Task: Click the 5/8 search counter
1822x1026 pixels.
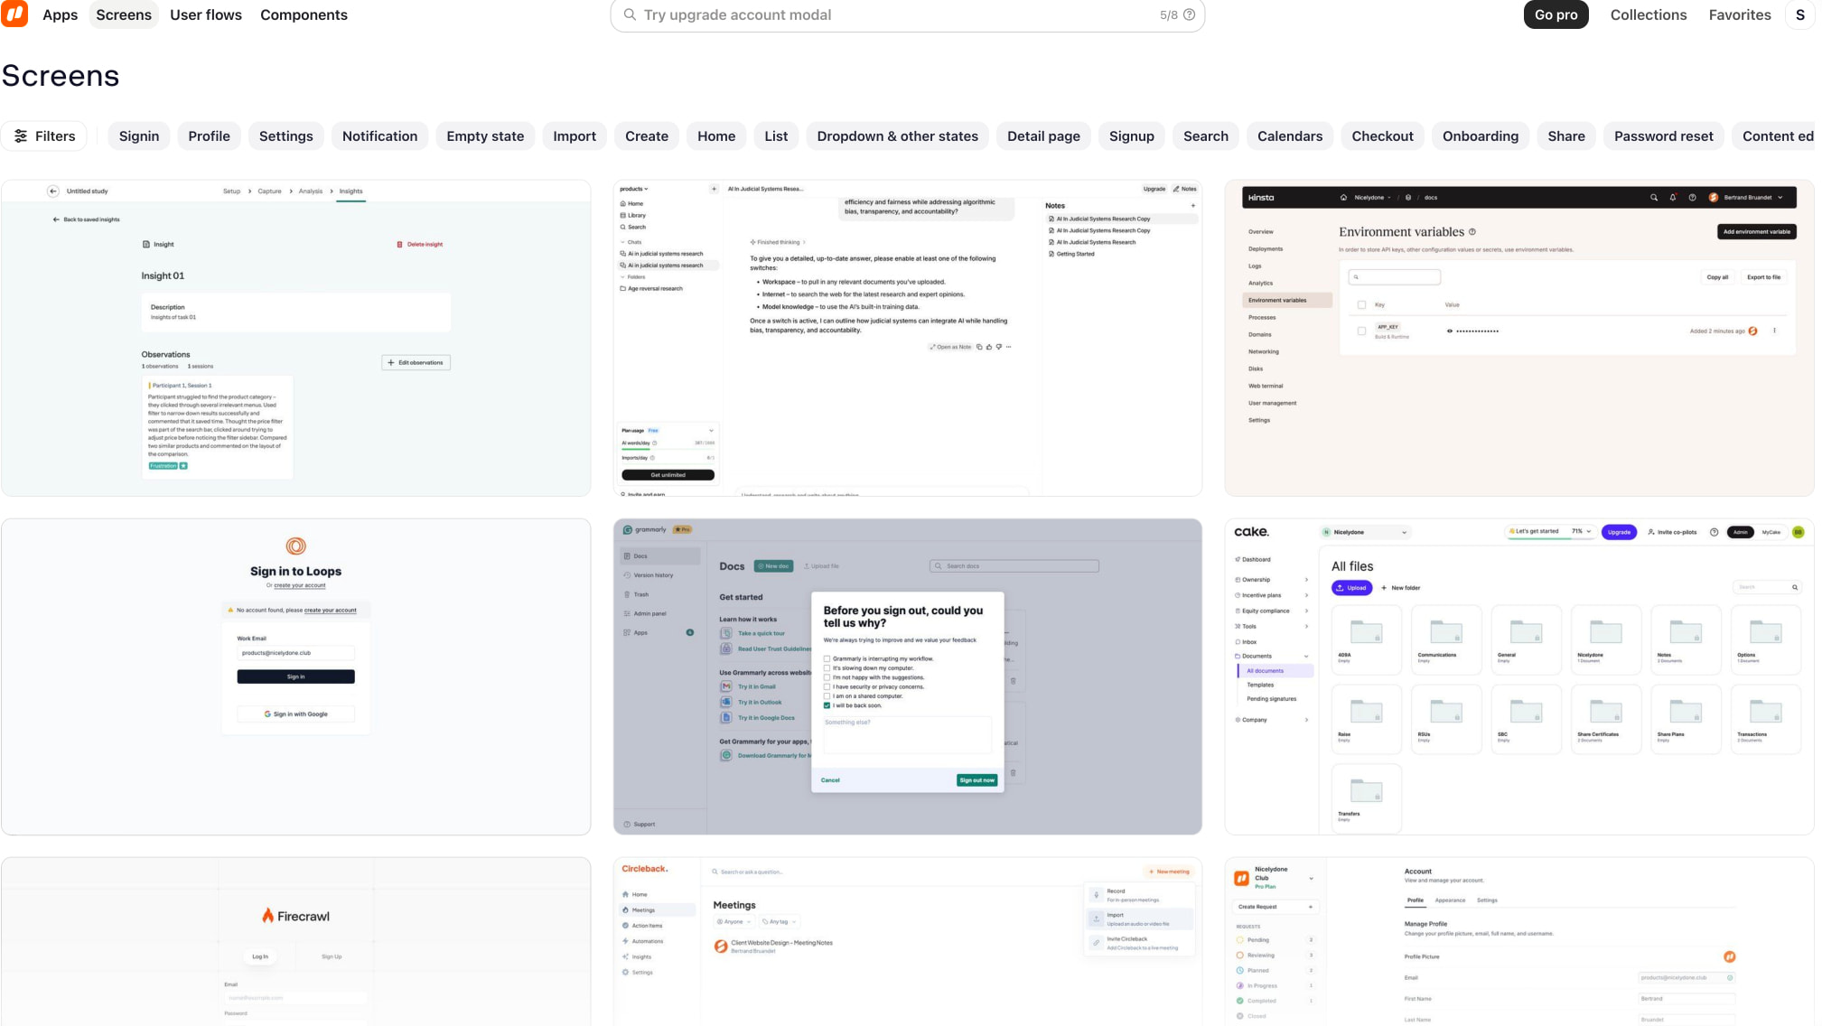Action: click(1168, 14)
